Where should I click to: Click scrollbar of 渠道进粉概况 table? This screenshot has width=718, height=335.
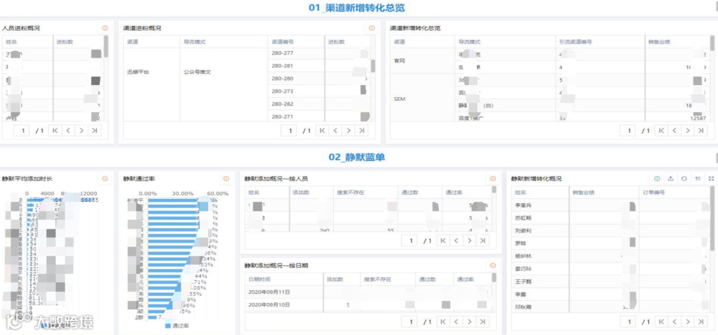(x=373, y=65)
